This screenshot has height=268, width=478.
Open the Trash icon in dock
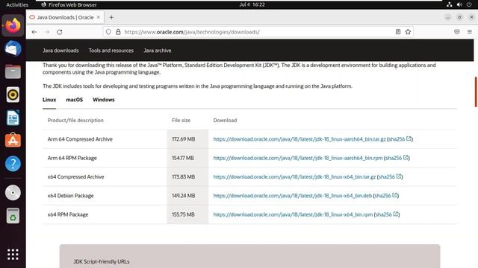pyautogui.click(x=13, y=216)
